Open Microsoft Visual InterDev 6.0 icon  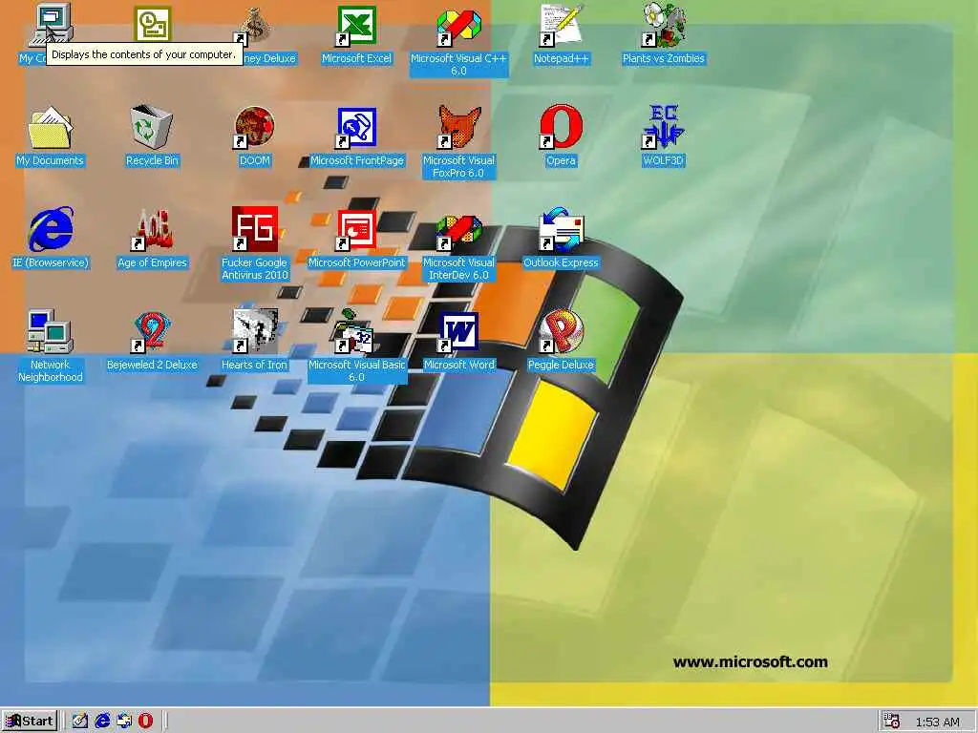point(459,232)
